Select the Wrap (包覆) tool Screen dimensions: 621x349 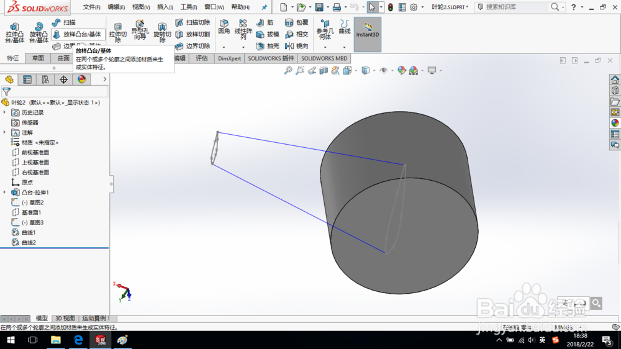click(297, 22)
